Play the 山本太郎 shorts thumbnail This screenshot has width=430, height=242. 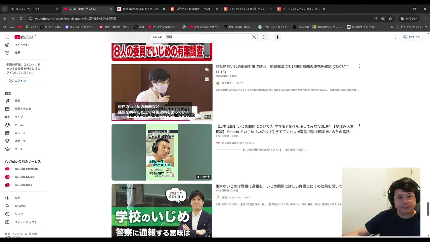(162, 152)
